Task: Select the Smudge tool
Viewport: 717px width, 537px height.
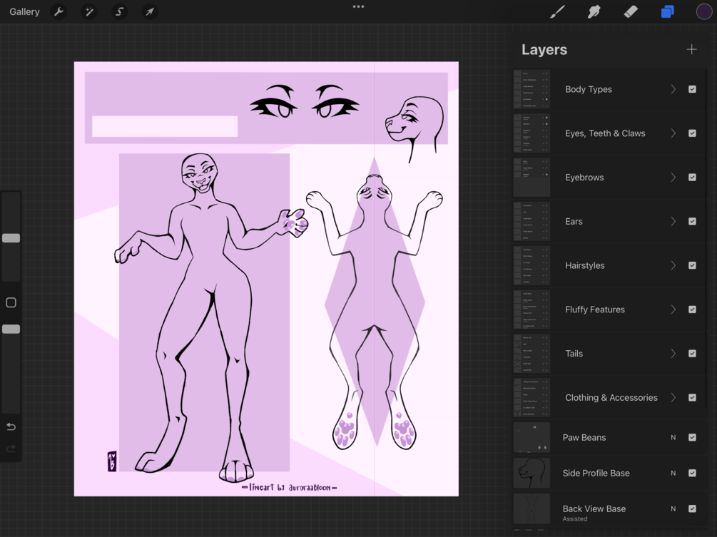Action: point(594,11)
